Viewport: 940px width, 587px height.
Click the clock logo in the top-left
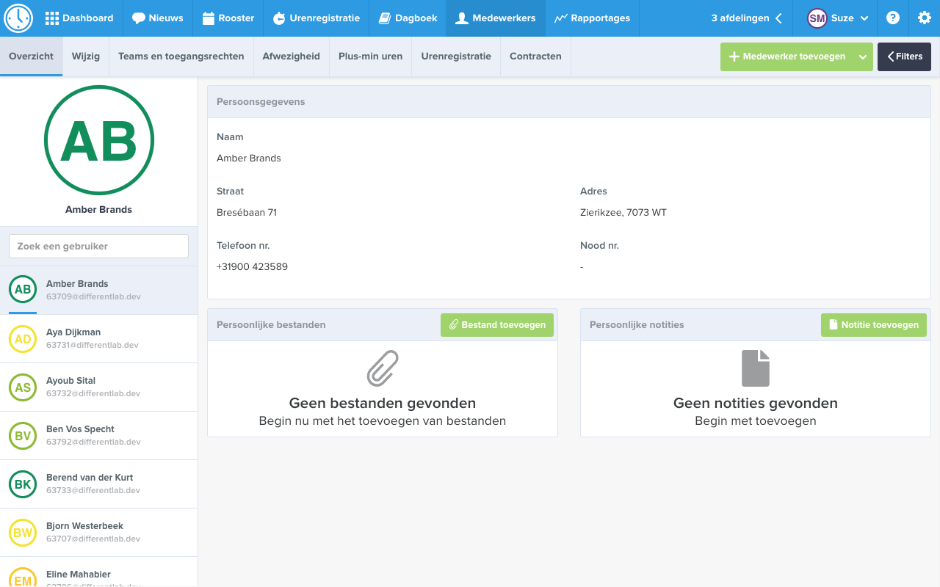click(18, 18)
